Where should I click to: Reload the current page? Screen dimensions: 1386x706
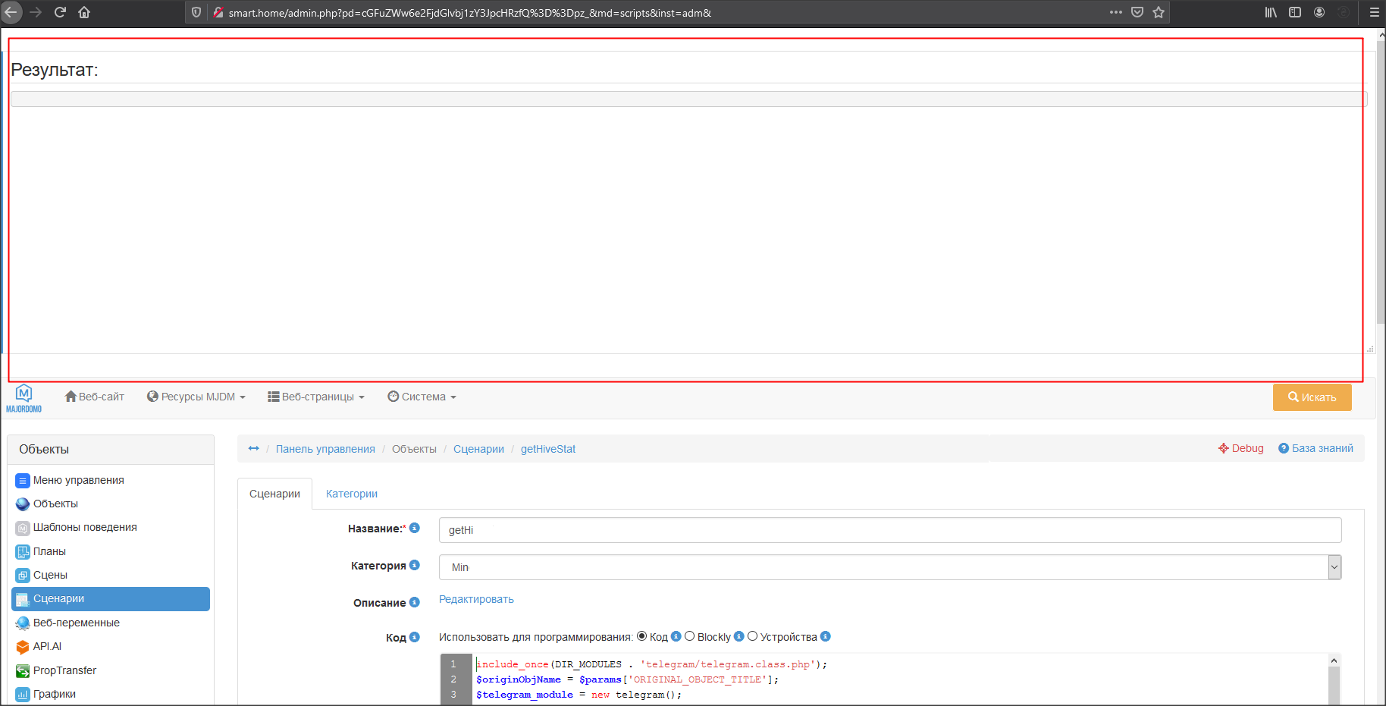(60, 12)
